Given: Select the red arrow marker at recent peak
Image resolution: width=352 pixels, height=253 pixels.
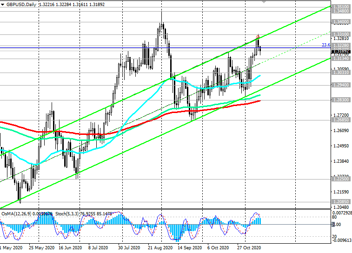Looking at the screenshot, I should (x=258, y=37).
